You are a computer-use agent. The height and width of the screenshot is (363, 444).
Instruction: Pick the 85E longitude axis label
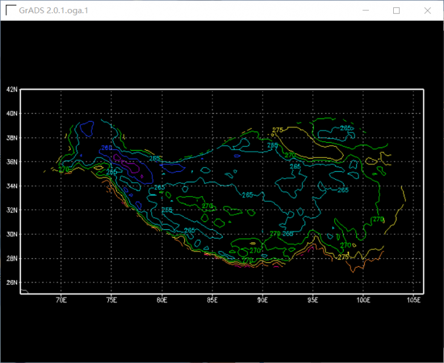[212, 299]
